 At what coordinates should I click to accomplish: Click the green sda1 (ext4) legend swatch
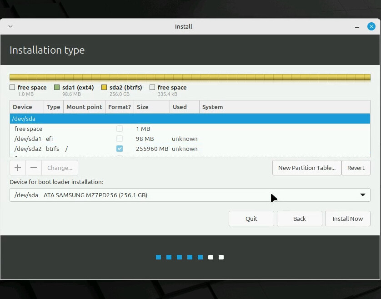point(57,87)
